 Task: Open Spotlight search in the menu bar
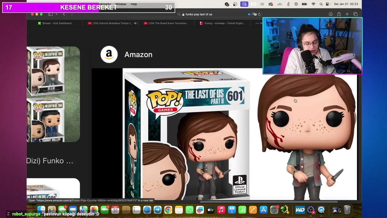click(x=321, y=4)
